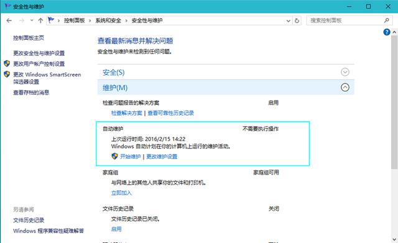Click the vertical scrollbar thumb
The width and height of the screenshot is (398, 243).
point(394,102)
